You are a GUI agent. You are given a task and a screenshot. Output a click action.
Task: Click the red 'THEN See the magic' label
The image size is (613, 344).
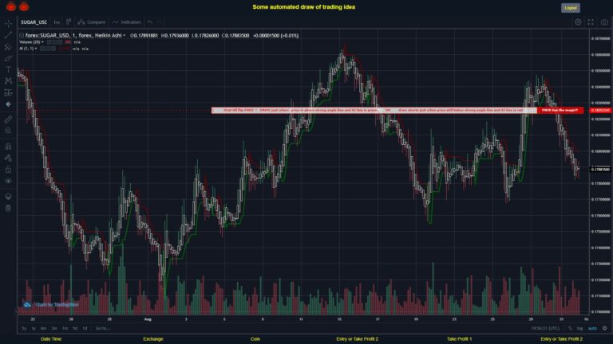click(560, 111)
